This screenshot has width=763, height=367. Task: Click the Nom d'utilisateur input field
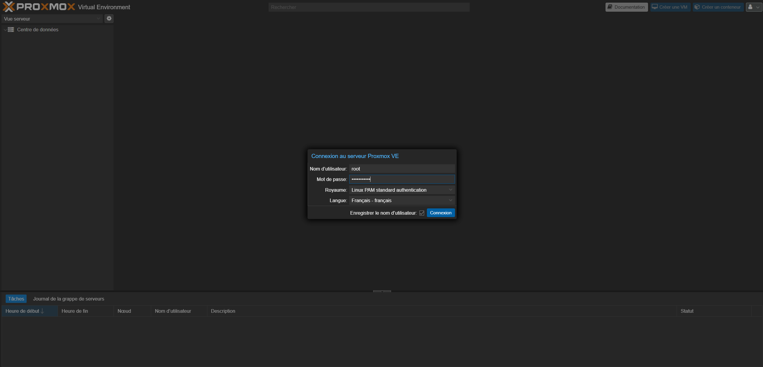402,169
